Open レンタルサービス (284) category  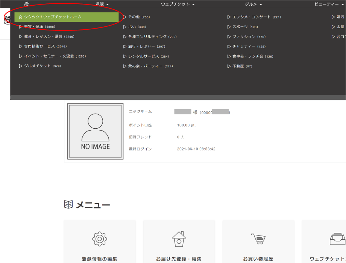(146, 56)
